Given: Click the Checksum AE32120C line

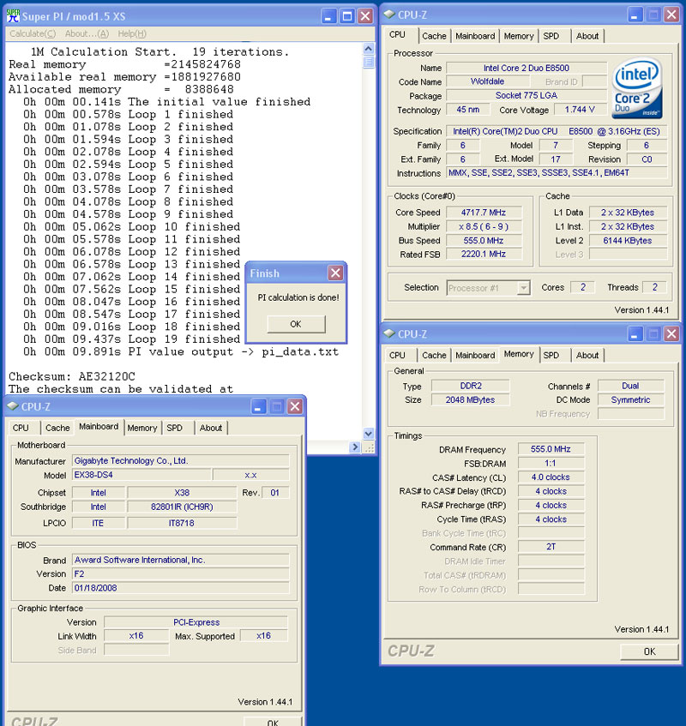Looking at the screenshot, I should click(72, 376).
